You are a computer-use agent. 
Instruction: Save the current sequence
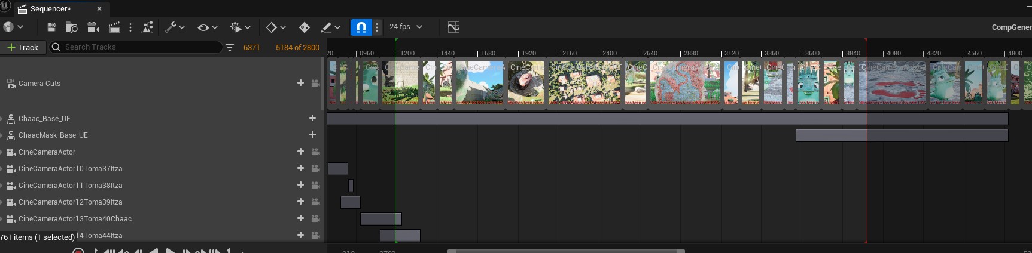point(51,27)
